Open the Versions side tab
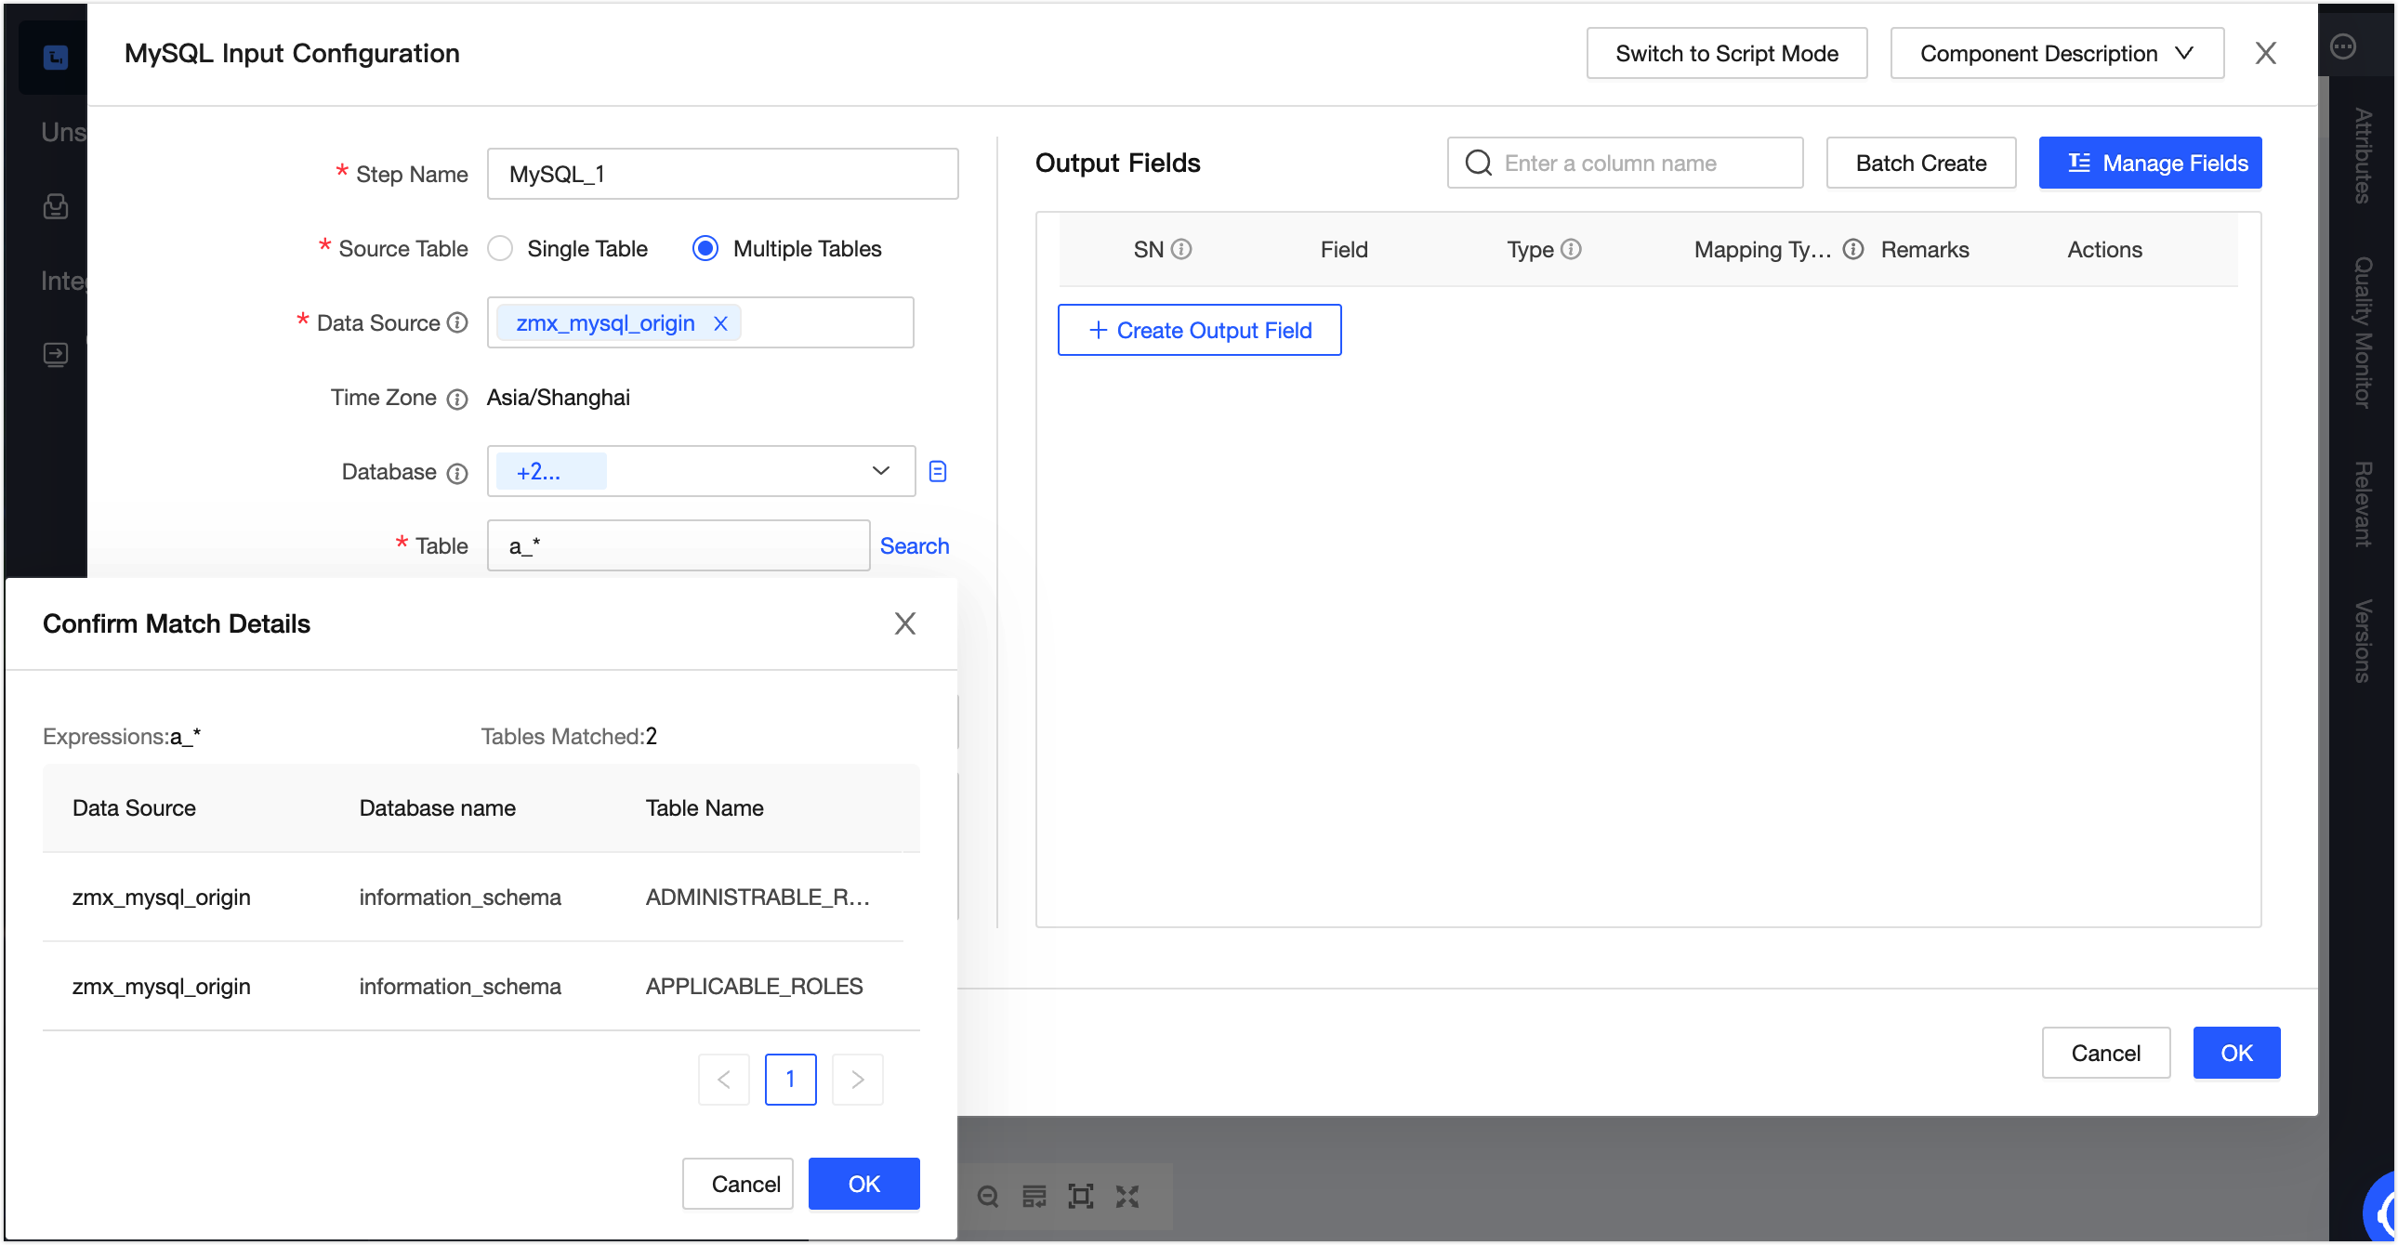The width and height of the screenshot is (2398, 1245). click(2363, 641)
